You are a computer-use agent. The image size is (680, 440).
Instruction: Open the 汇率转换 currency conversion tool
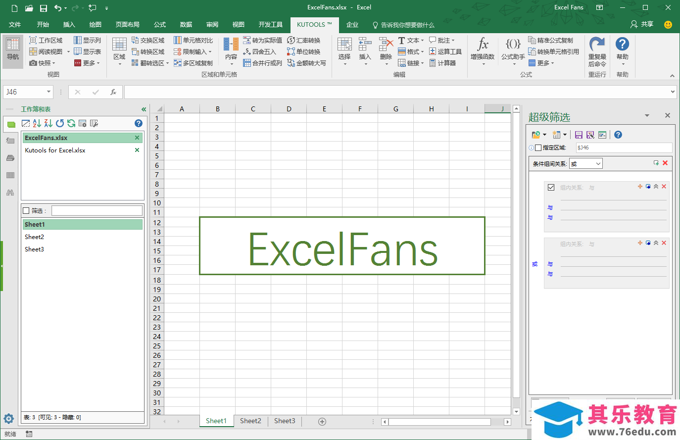(x=304, y=40)
